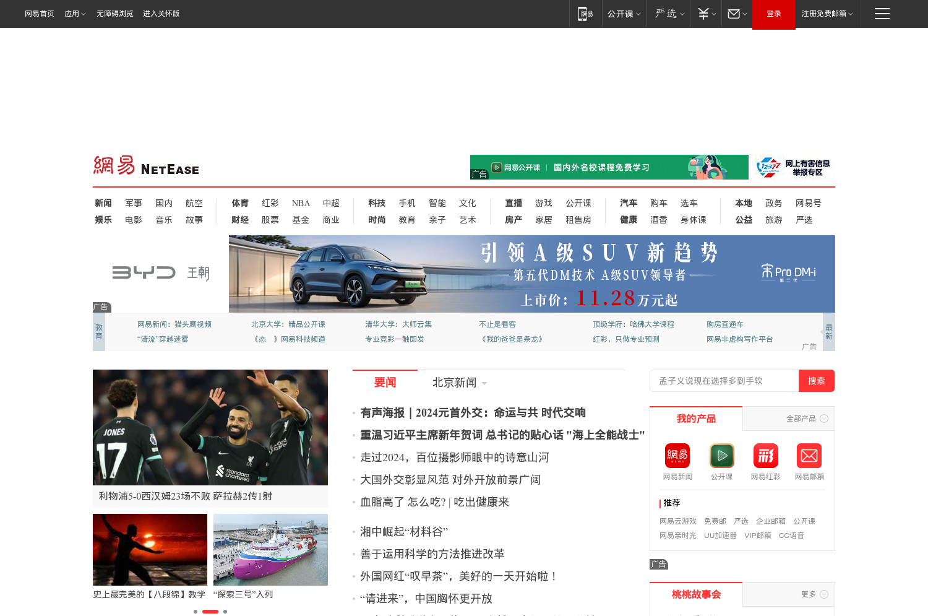The image size is (928, 616).
Task: Open the 新闻 navigation item
Action: 103,203
